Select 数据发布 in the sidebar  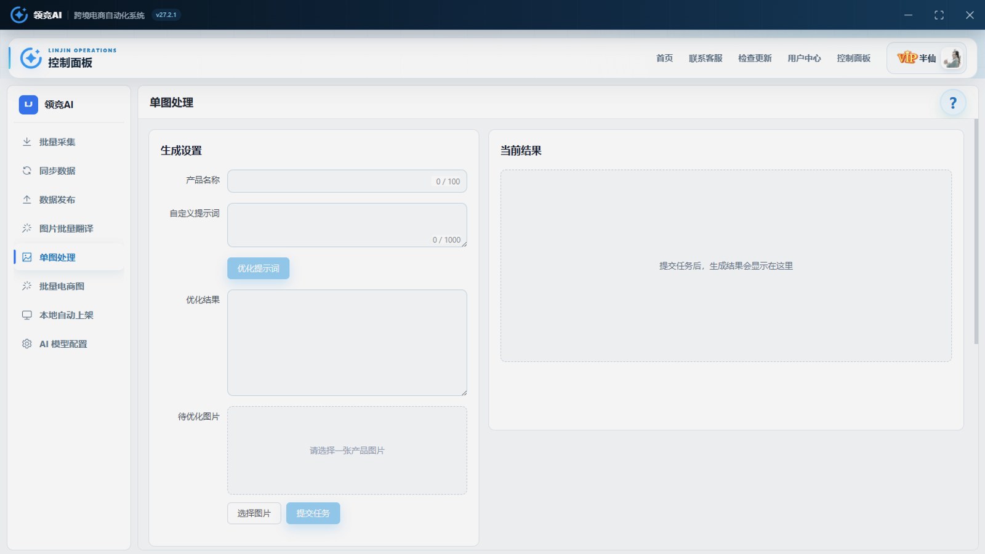coord(69,199)
